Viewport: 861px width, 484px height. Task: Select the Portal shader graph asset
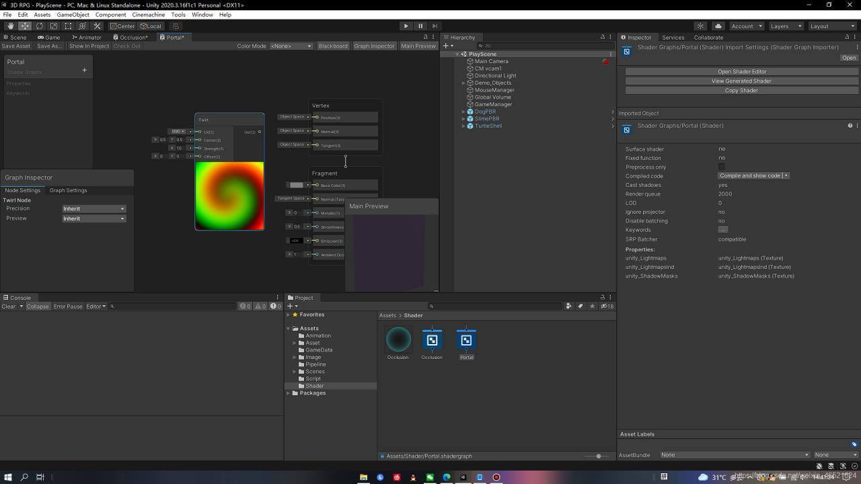point(466,339)
